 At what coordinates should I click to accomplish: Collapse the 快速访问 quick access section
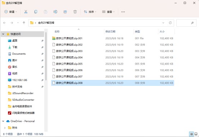click(3, 34)
